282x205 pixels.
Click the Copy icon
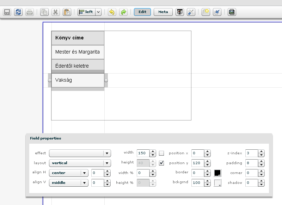coord(44,12)
